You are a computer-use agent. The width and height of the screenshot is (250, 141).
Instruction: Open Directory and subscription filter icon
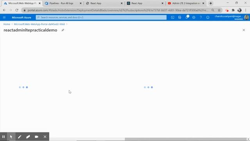tap(180, 17)
